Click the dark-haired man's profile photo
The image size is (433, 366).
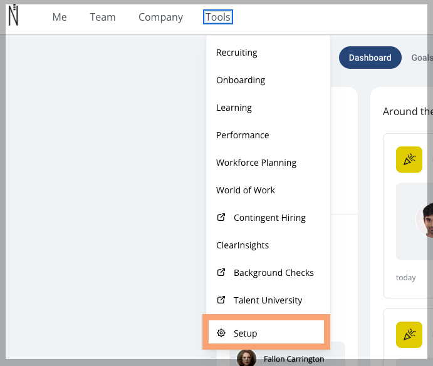tap(426, 220)
